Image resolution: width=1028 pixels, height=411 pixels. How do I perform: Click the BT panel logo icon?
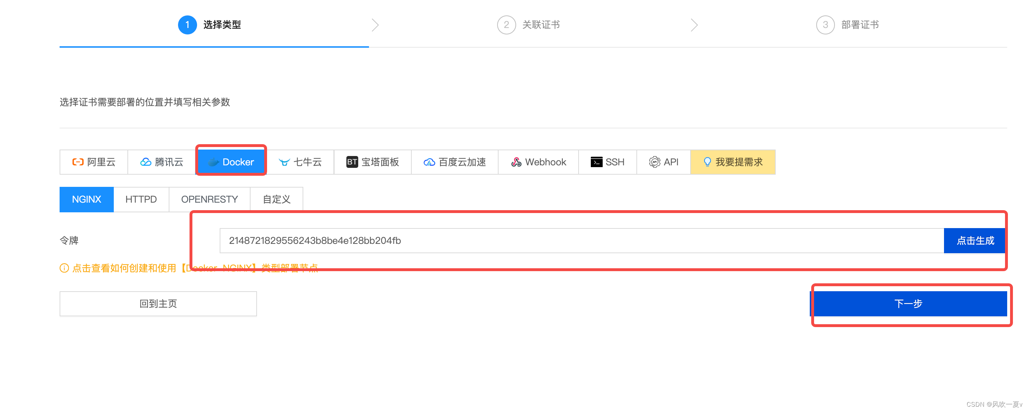[352, 162]
